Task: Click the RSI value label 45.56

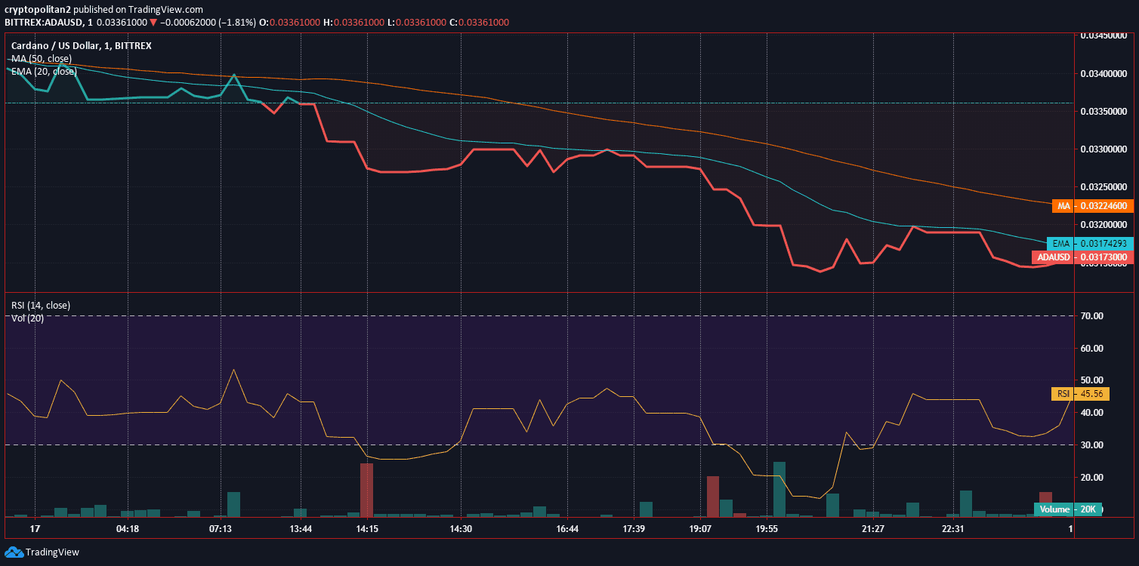Action: [1080, 394]
